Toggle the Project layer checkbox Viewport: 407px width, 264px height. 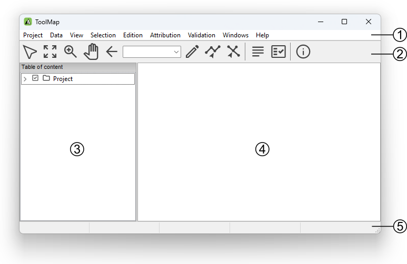(x=35, y=78)
